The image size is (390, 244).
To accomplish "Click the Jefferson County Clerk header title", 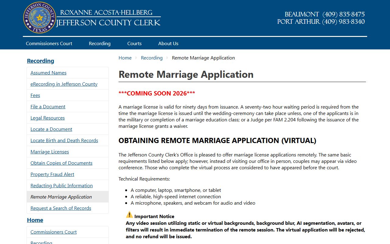I will click(x=108, y=23).
